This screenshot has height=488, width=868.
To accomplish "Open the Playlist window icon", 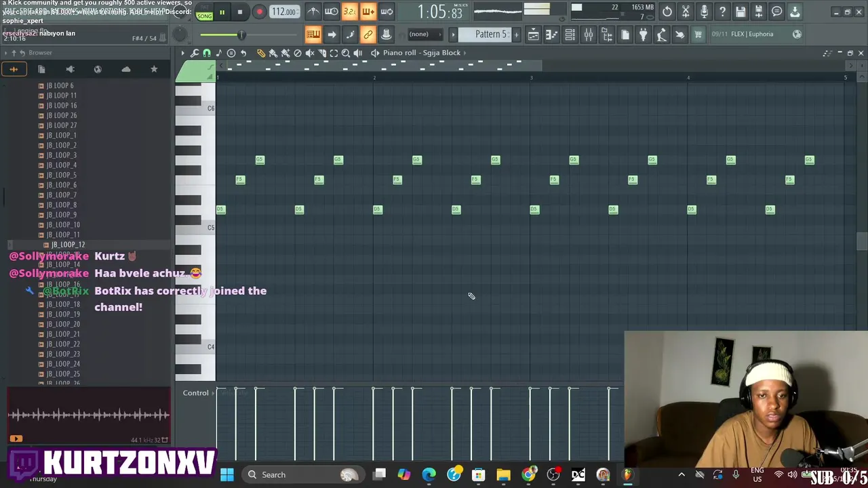I will click(533, 35).
